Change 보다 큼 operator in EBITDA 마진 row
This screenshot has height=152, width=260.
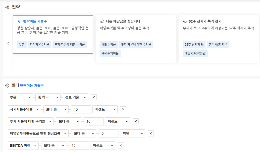(54, 145)
